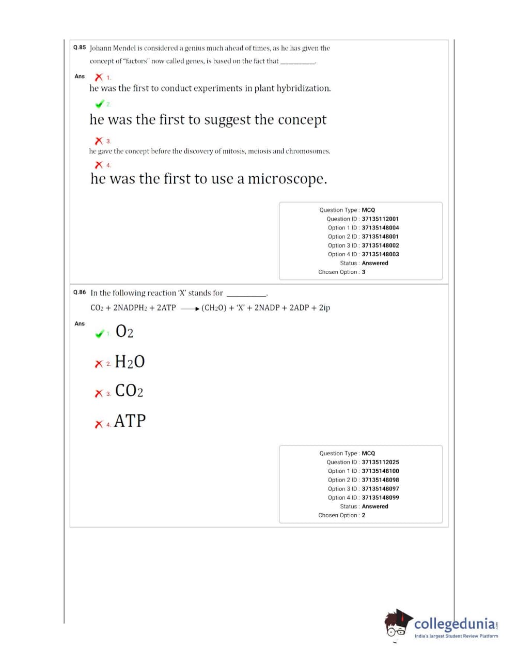The width and height of the screenshot is (517, 663).
Task: Click Question ID 37135112025
Action: point(380,462)
